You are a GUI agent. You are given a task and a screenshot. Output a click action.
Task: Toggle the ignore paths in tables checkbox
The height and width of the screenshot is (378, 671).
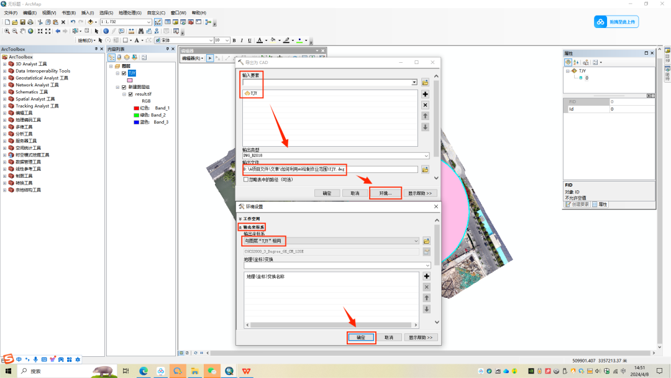246,180
